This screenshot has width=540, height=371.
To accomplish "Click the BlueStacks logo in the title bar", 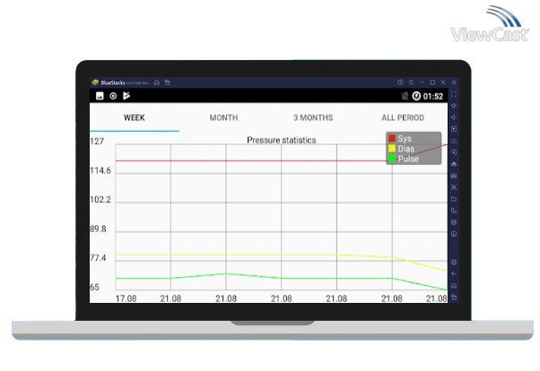I will (x=95, y=82).
